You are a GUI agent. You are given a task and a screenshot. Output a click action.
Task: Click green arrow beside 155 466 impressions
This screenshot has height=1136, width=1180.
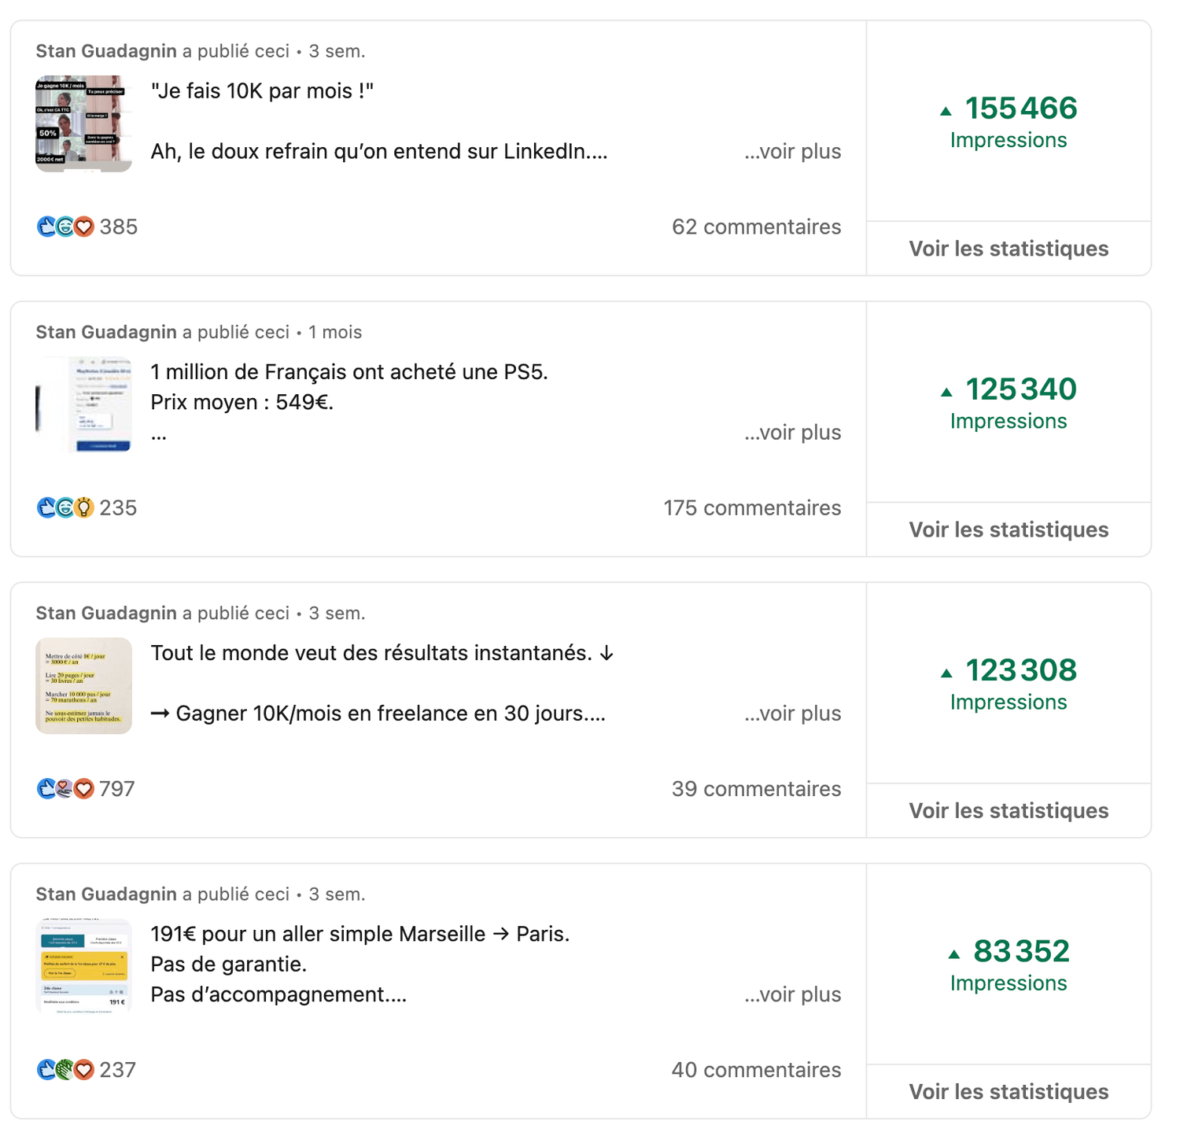[946, 112]
